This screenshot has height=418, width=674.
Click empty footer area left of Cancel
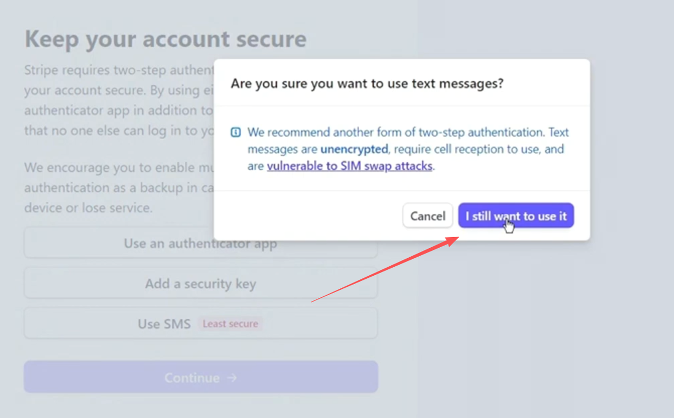coord(311,216)
